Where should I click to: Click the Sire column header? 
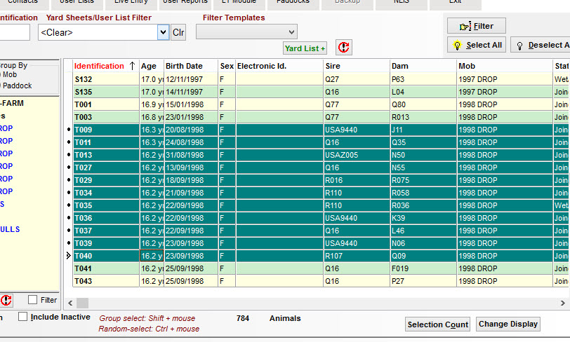click(x=357, y=66)
